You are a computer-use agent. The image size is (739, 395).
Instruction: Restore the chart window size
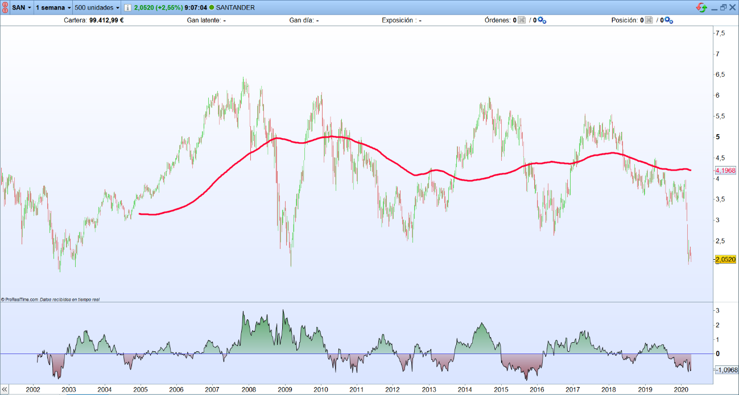pos(723,8)
